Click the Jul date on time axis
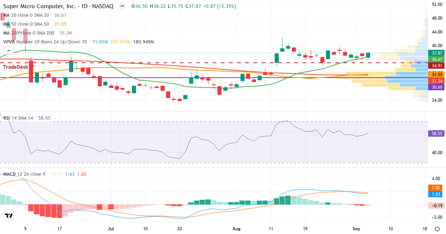446x234 pixels. click(111, 229)
